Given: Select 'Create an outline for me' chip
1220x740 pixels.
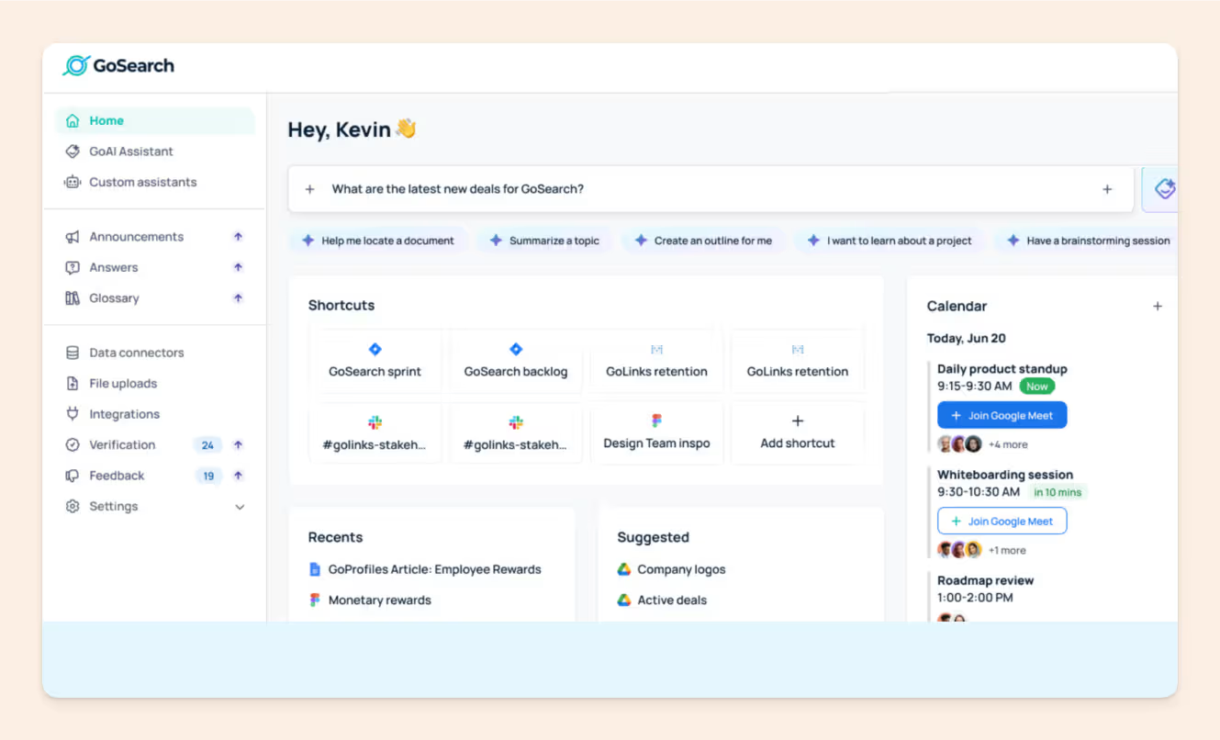Looking at the screenshot, I should [703, 241].
